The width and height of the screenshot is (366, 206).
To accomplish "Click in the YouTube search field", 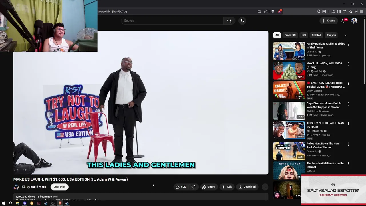I will click(x=172, y=21).
